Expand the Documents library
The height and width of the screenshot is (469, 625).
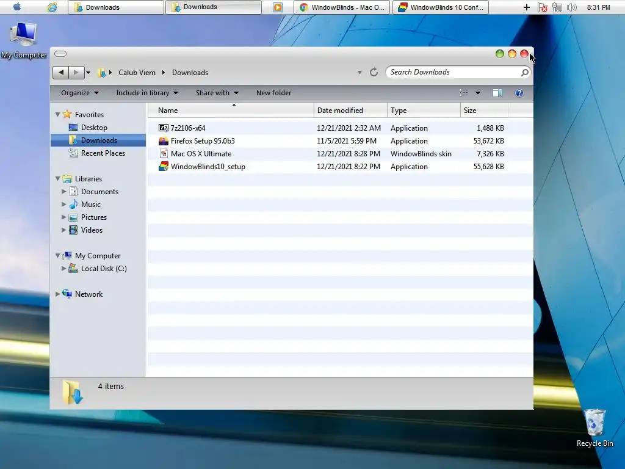point(63,191)
